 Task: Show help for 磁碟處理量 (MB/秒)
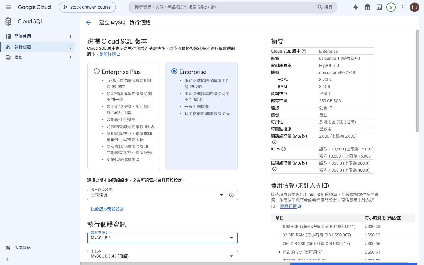tap(274, 169)
